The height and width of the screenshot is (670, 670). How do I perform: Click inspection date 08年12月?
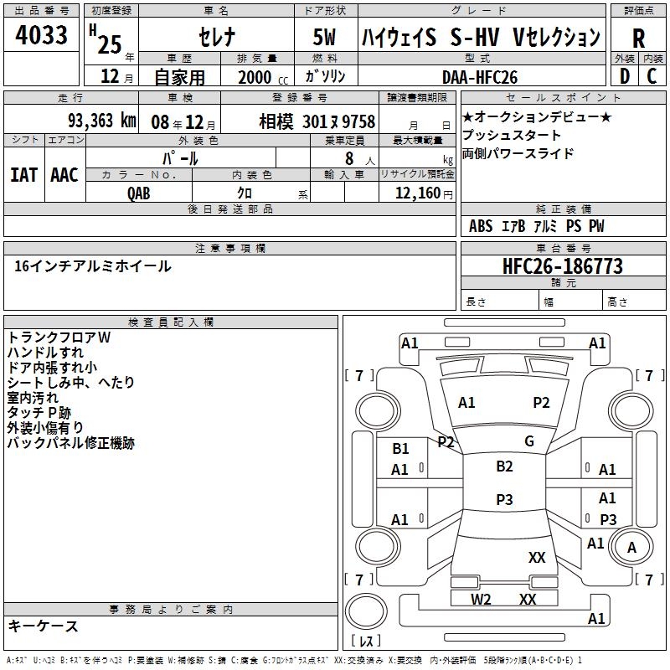183,122
